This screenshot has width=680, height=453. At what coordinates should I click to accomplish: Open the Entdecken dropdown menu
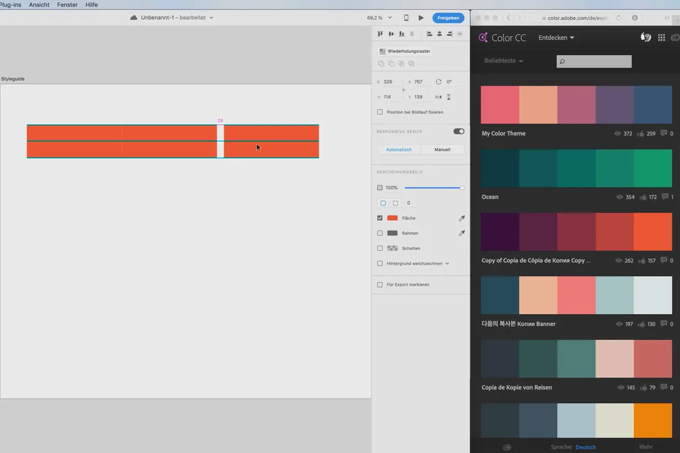pyautogui.click(x=556, y=38)
